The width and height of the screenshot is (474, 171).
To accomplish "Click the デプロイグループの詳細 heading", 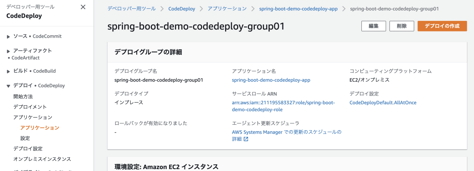I will (148, 52).
